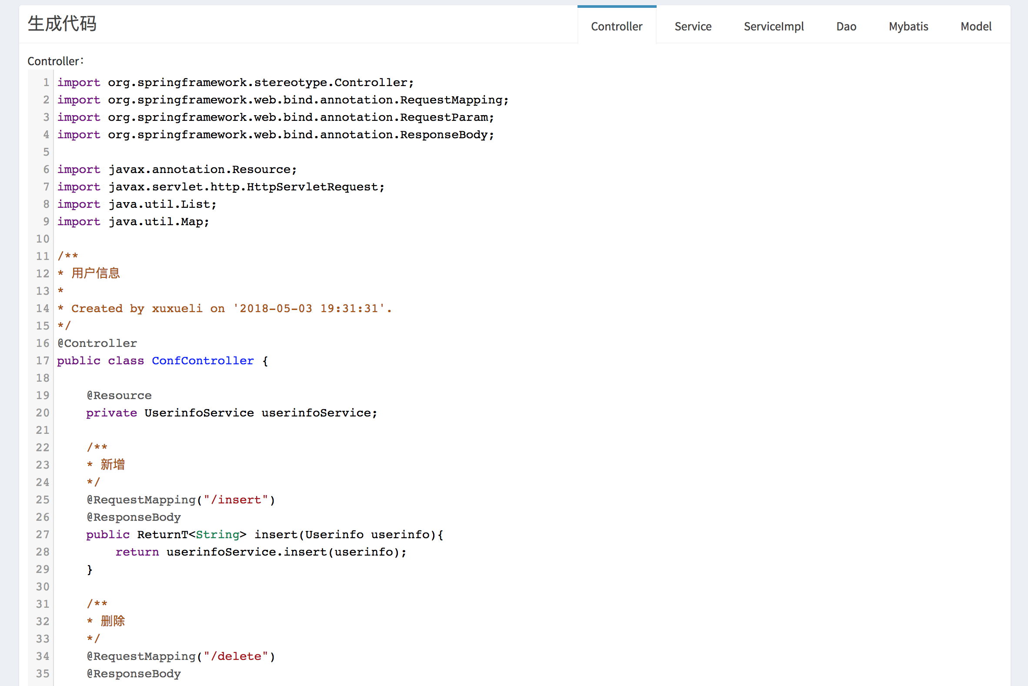
Task: Click the private UserinfoService declaration line
Action: [231, 413]
